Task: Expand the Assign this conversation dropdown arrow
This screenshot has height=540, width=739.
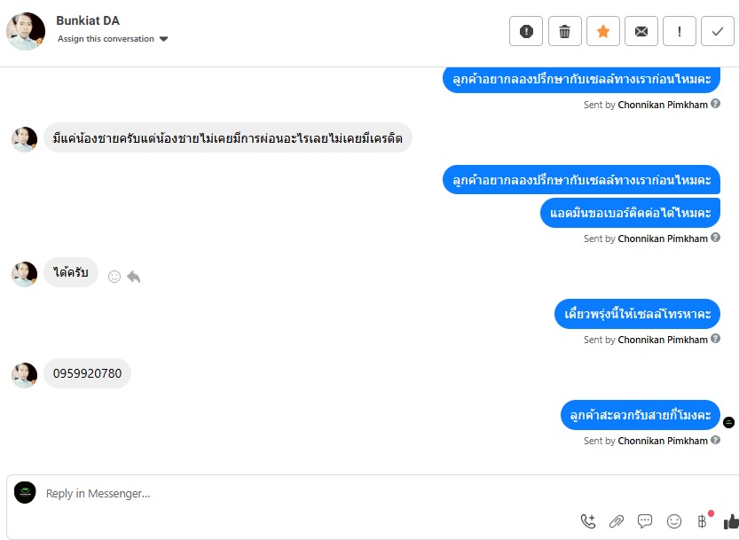Action: [163, 39]
